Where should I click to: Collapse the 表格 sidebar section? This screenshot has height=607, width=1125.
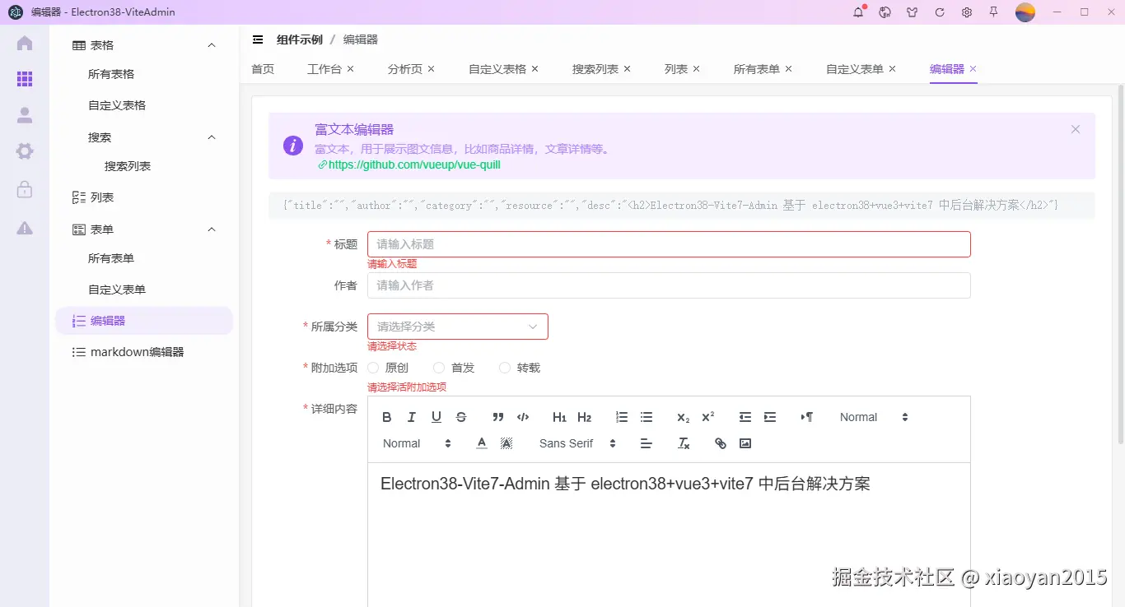(x=211, y=44)
